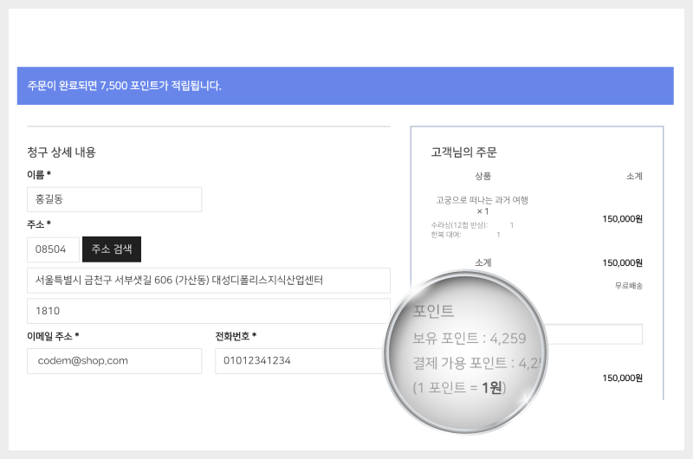
Task: Click the 전화번호 label
Action: pyautogui.click(x=236, y=336)
